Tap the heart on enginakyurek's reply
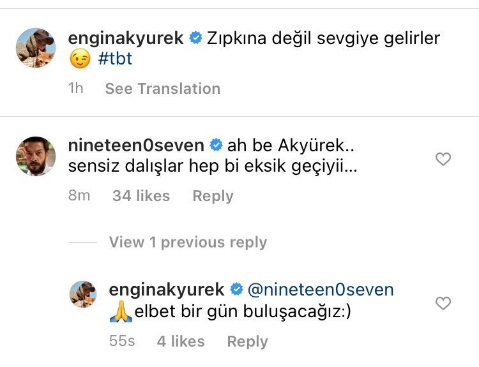 [x=443, y=303]
